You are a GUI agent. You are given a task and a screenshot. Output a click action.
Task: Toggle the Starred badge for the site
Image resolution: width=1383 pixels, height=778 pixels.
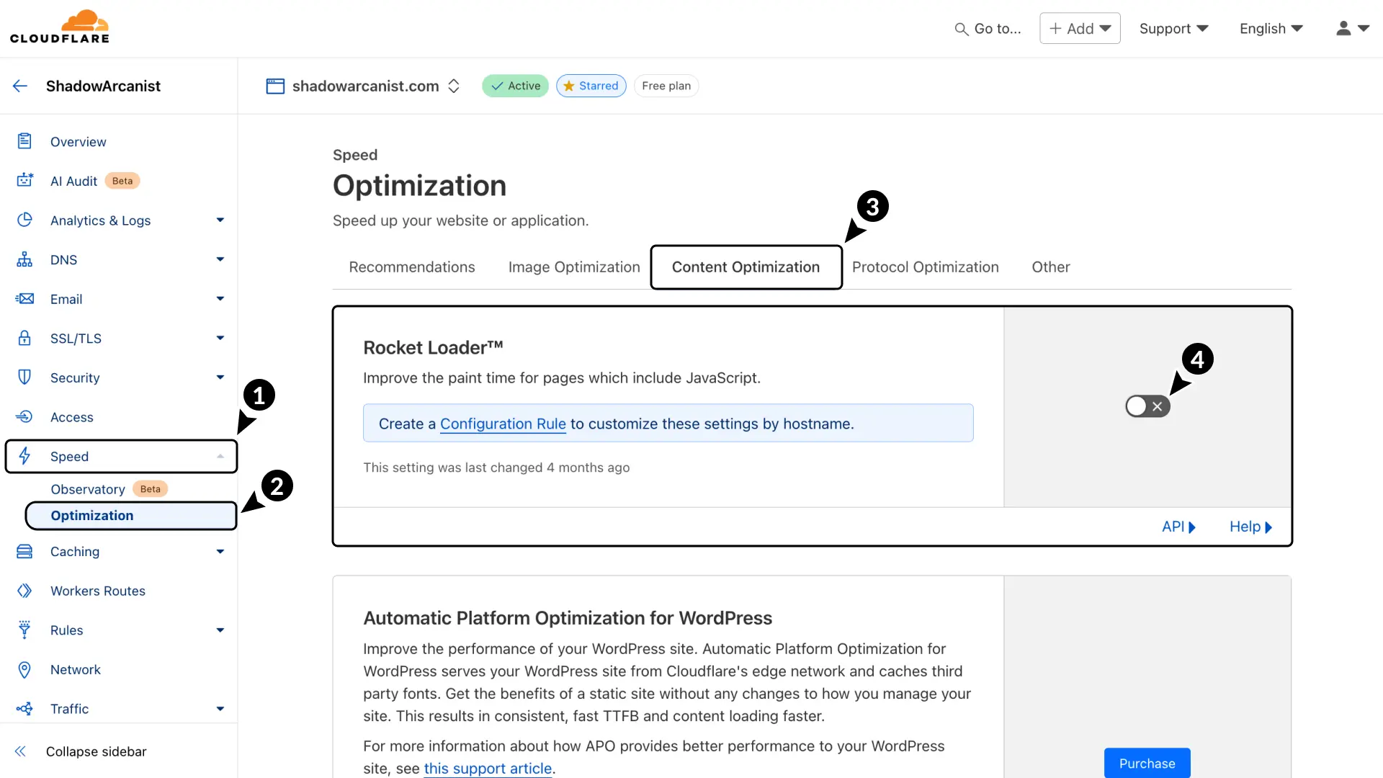pyautogui.click(x=591, y=86)
